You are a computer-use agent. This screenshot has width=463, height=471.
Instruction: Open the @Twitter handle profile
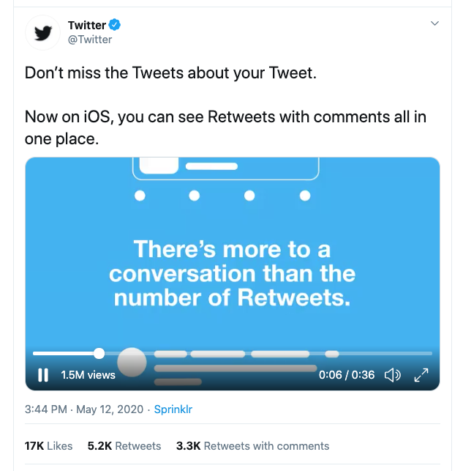(90, 40)
